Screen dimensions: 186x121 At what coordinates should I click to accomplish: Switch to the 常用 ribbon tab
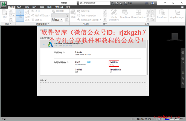(11, 7)
